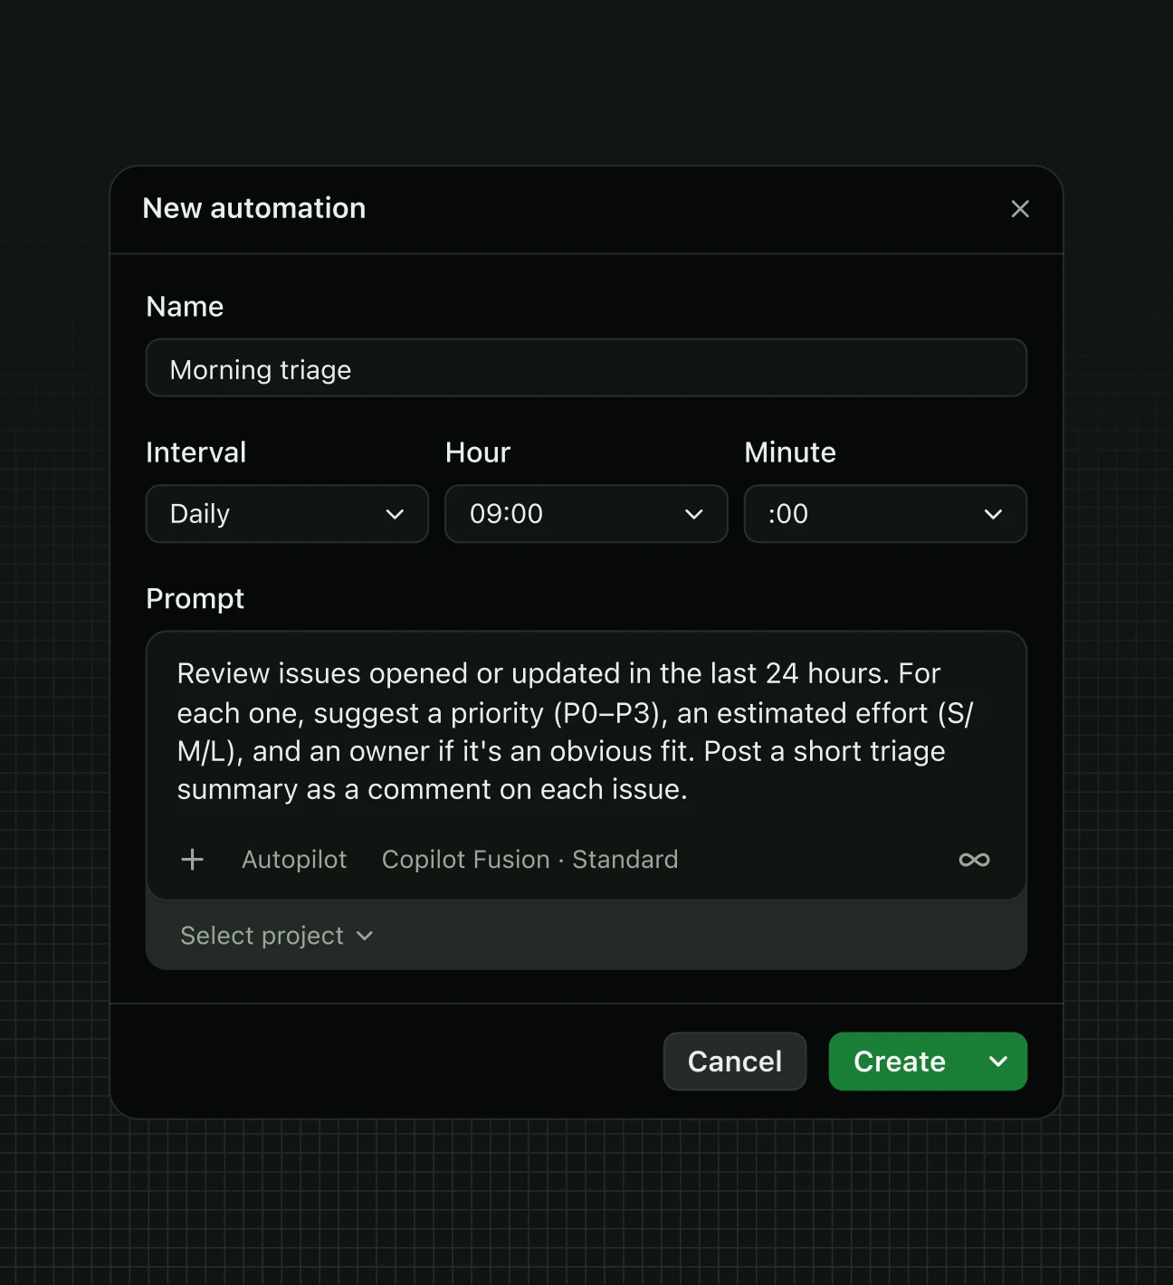Open the Interval dropdown showing Daily

tap(287, 514)
